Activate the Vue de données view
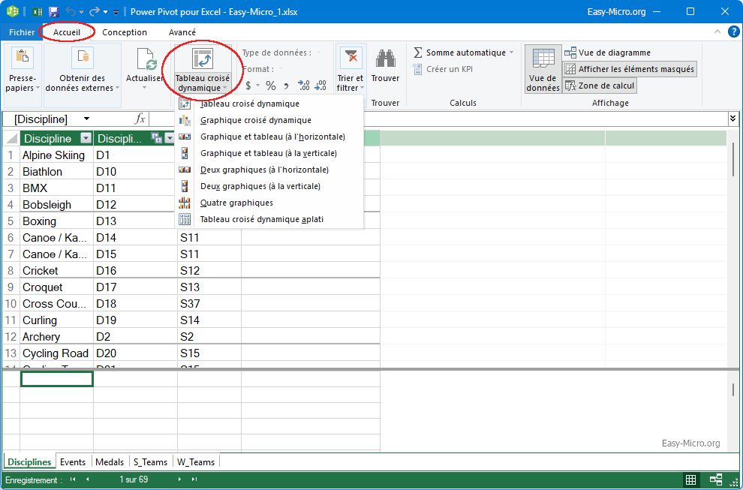Viewport: 743px width, 490px height. [543, 69]
